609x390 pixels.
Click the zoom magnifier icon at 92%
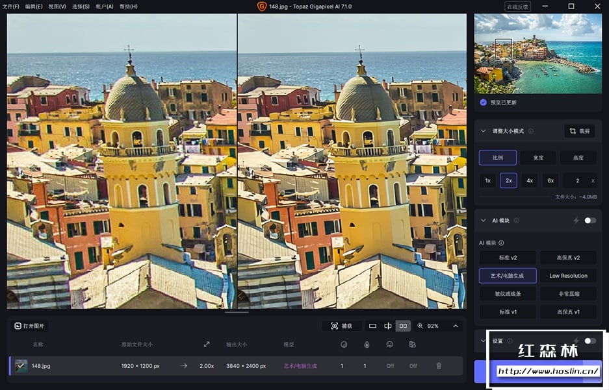[x=421, y=326]
